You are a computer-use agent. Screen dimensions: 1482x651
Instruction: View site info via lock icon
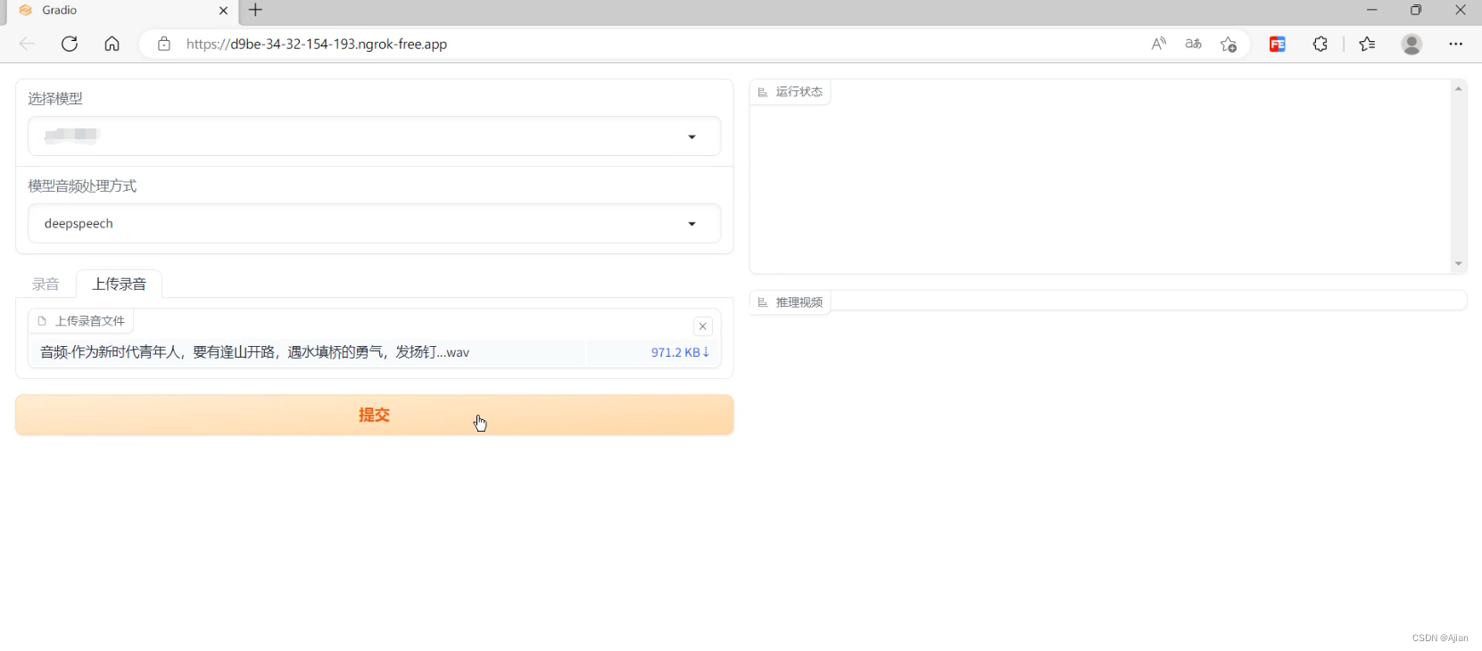164,44
